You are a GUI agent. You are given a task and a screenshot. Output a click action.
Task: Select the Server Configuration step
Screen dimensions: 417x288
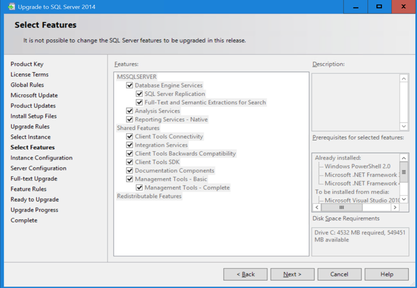pyautogui.click(x=38, y=168)
